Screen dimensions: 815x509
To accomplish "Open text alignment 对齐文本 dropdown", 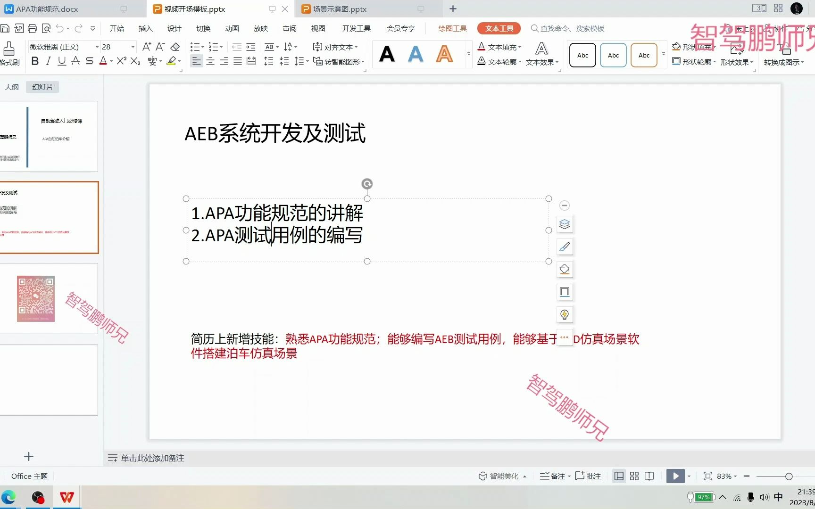I will point(335,47).
